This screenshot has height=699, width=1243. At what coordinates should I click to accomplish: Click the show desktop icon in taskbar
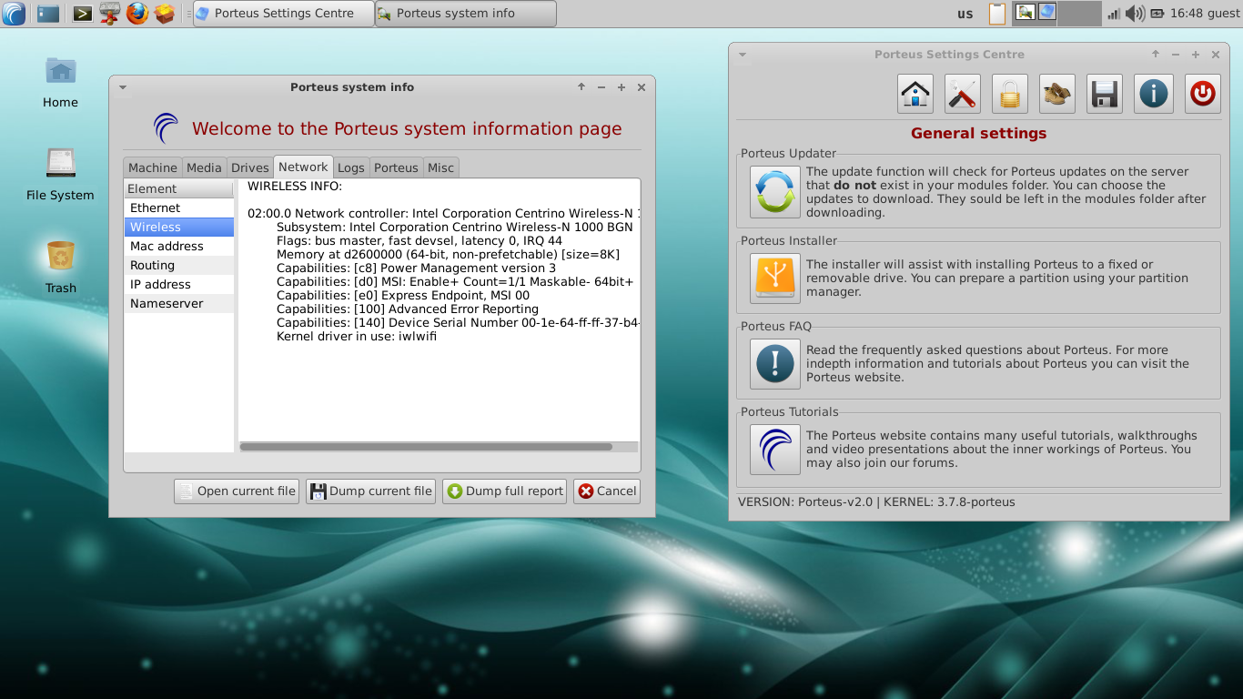(x=48, y=14)
